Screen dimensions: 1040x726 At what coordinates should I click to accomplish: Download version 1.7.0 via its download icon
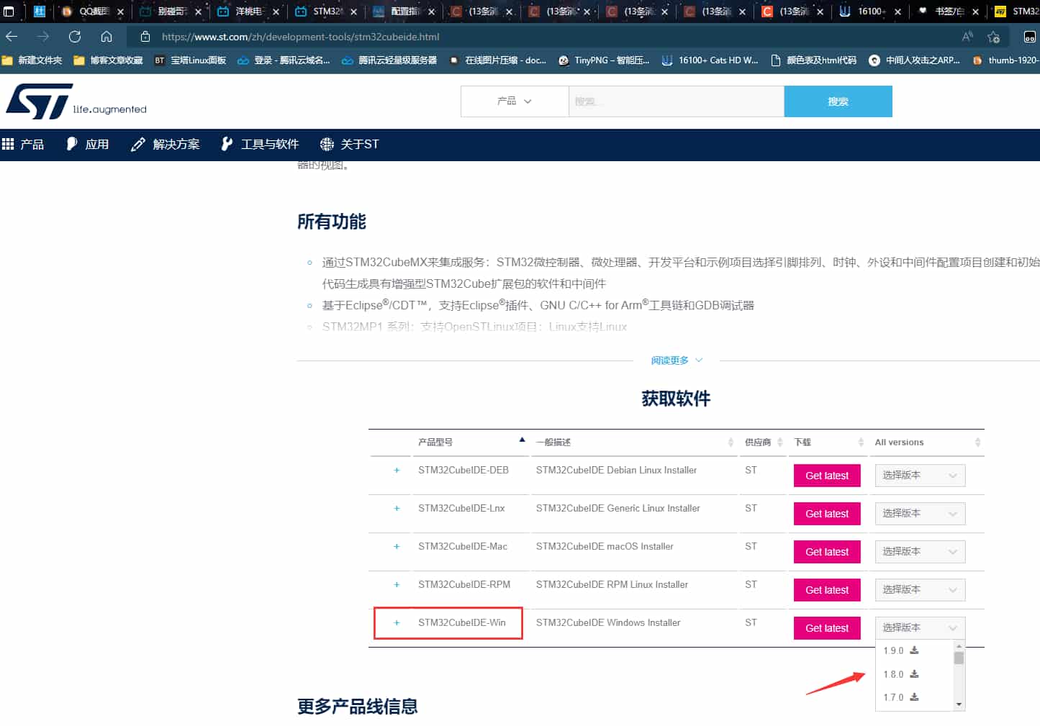pyautogui.click(x=914, y=697)
